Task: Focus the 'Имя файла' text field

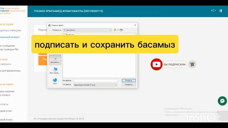Action: click(x=95, y=81)
